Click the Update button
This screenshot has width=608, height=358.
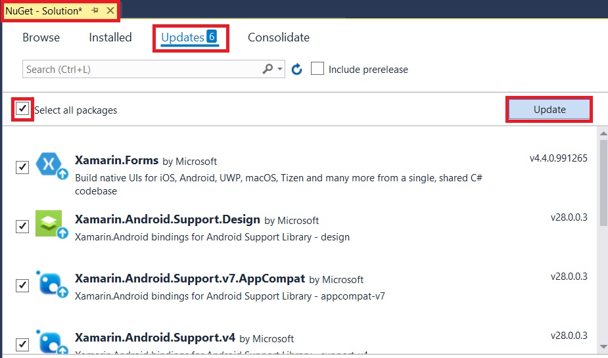pos(549,110)
